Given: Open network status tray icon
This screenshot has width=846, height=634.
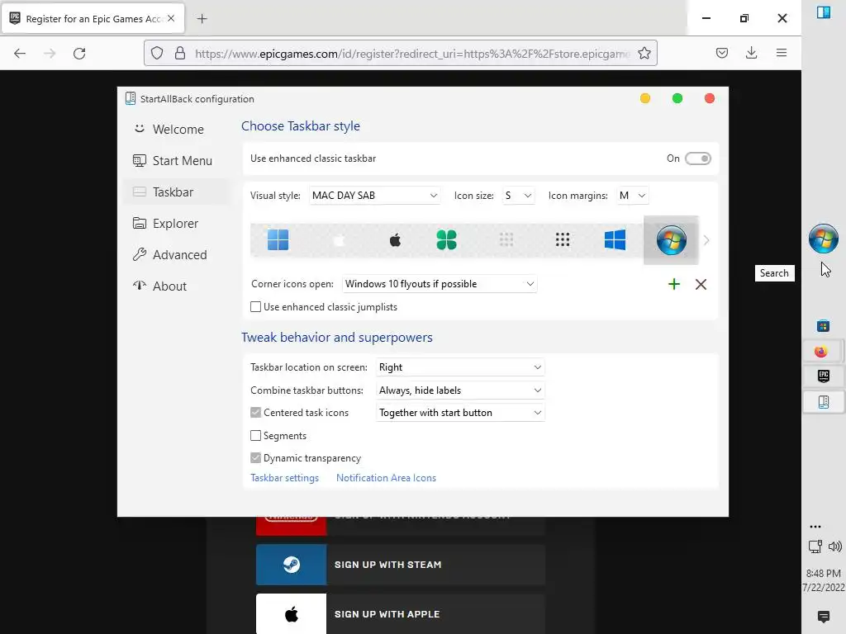Looking at the screenshot, I should [815, 546].
